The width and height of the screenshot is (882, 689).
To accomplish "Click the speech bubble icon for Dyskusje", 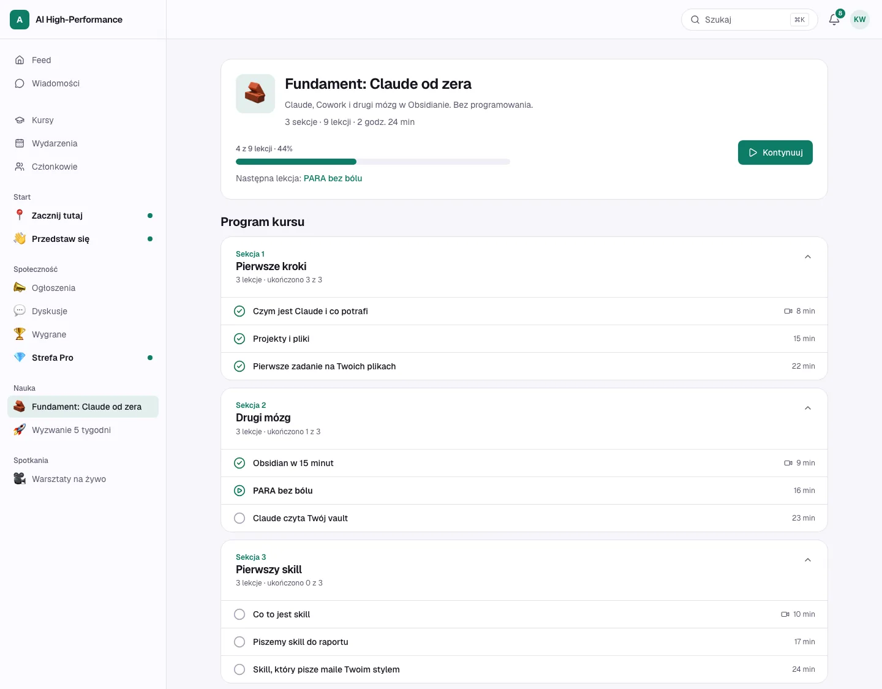I will click(20, 311).
